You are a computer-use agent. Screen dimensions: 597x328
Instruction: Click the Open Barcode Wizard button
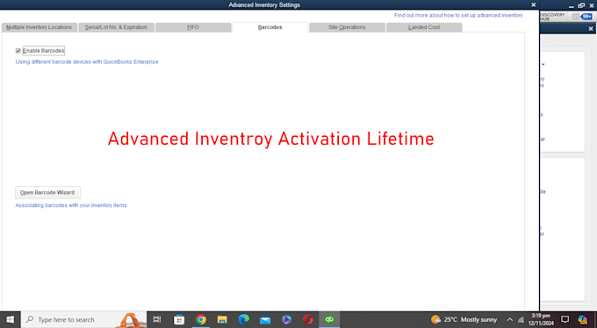pos(47,193)
